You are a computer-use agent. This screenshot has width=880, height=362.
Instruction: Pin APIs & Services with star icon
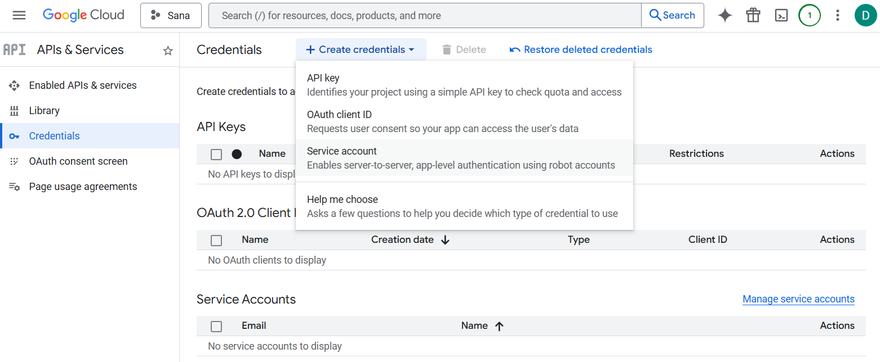[x=168, y=51]
